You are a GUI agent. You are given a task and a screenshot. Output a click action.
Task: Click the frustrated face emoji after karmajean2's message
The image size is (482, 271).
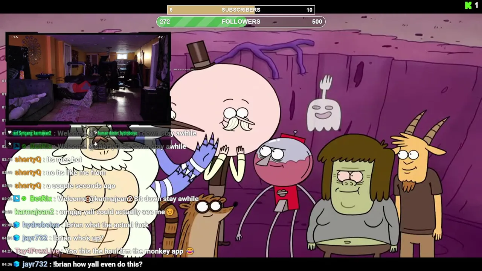(170, 212)
